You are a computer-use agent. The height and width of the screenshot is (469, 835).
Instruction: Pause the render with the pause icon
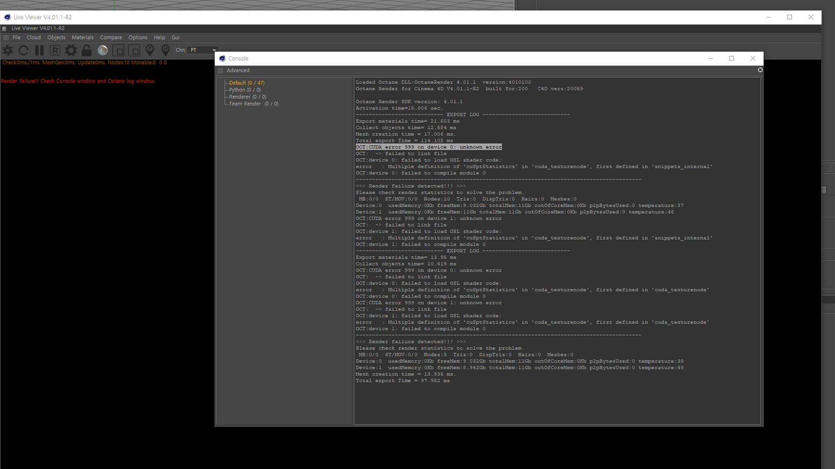coord(39,50)
